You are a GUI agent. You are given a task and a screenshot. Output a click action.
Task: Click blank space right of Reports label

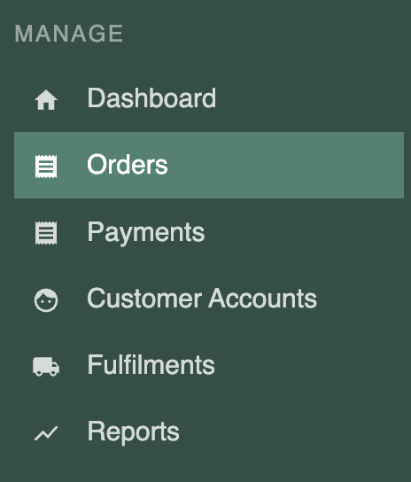click(292, 431)
